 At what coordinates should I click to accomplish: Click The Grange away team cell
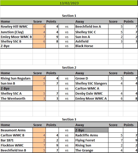91,150
